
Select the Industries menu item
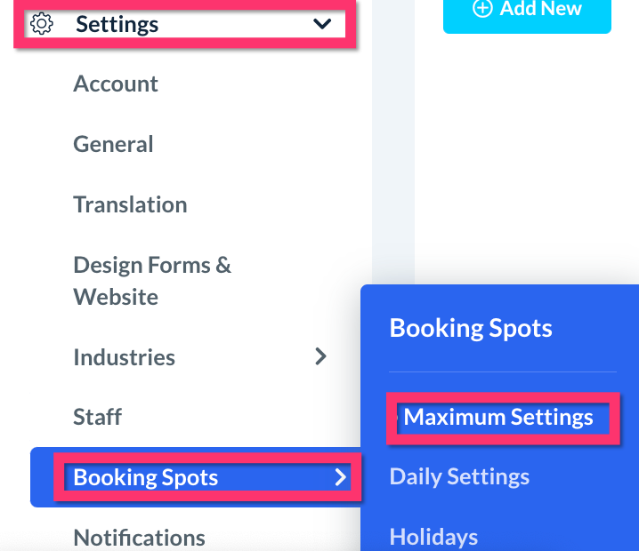coord(124,357)
